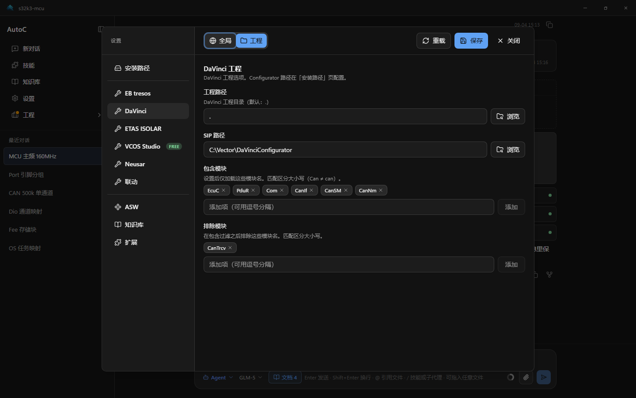636x398 pixels.
Task: Open the 扩展 settings tab
Action: point(148,242)
